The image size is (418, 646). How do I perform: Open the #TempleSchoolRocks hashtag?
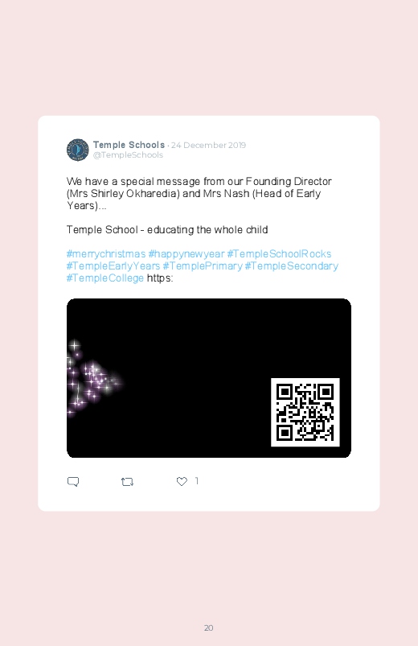click(x=279, y=253)
